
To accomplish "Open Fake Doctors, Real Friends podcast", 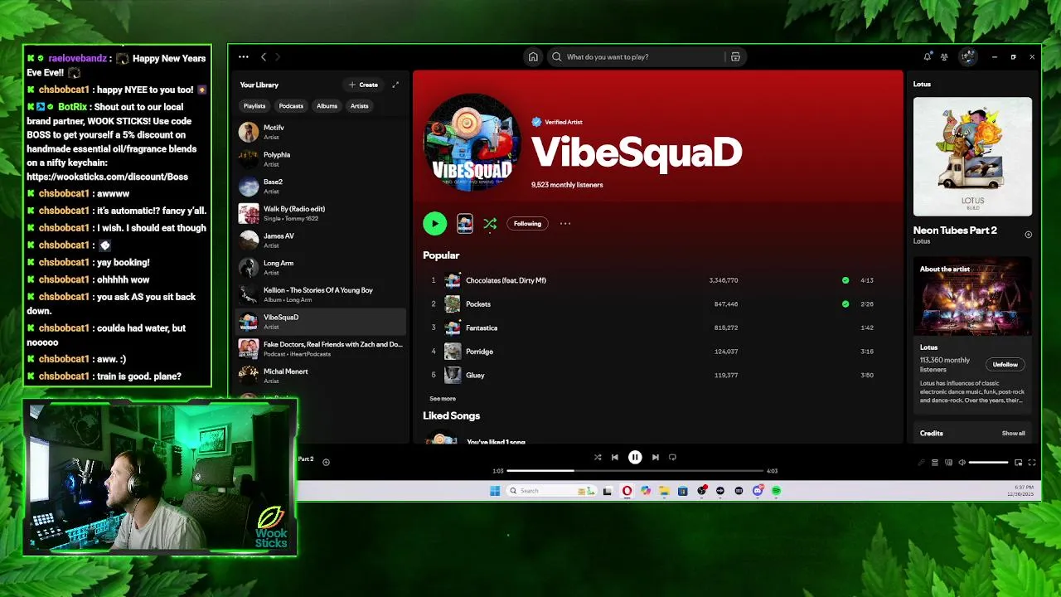I will (321, 348).
